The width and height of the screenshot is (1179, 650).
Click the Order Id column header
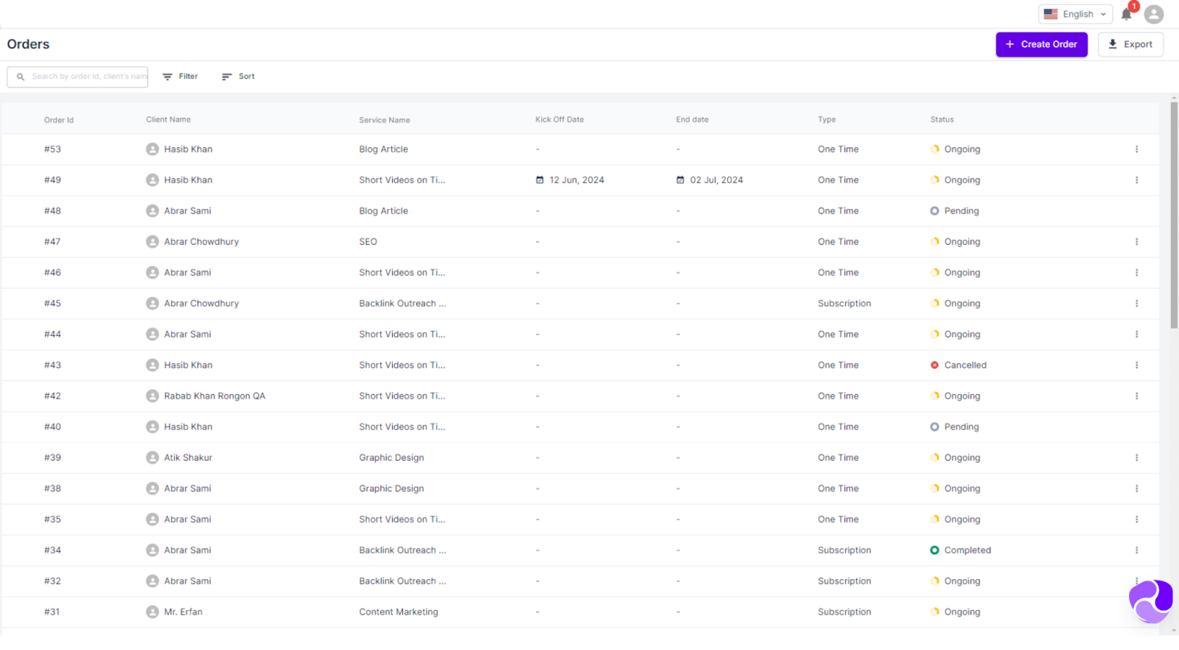coord(59,120)
